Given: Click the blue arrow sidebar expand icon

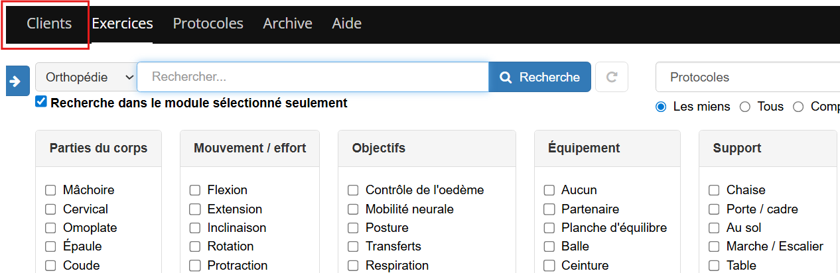Looking at the screenshot, I should (x=18, y=81).
